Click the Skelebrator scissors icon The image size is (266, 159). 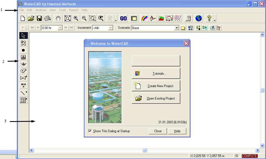click(x=218, y=28)
